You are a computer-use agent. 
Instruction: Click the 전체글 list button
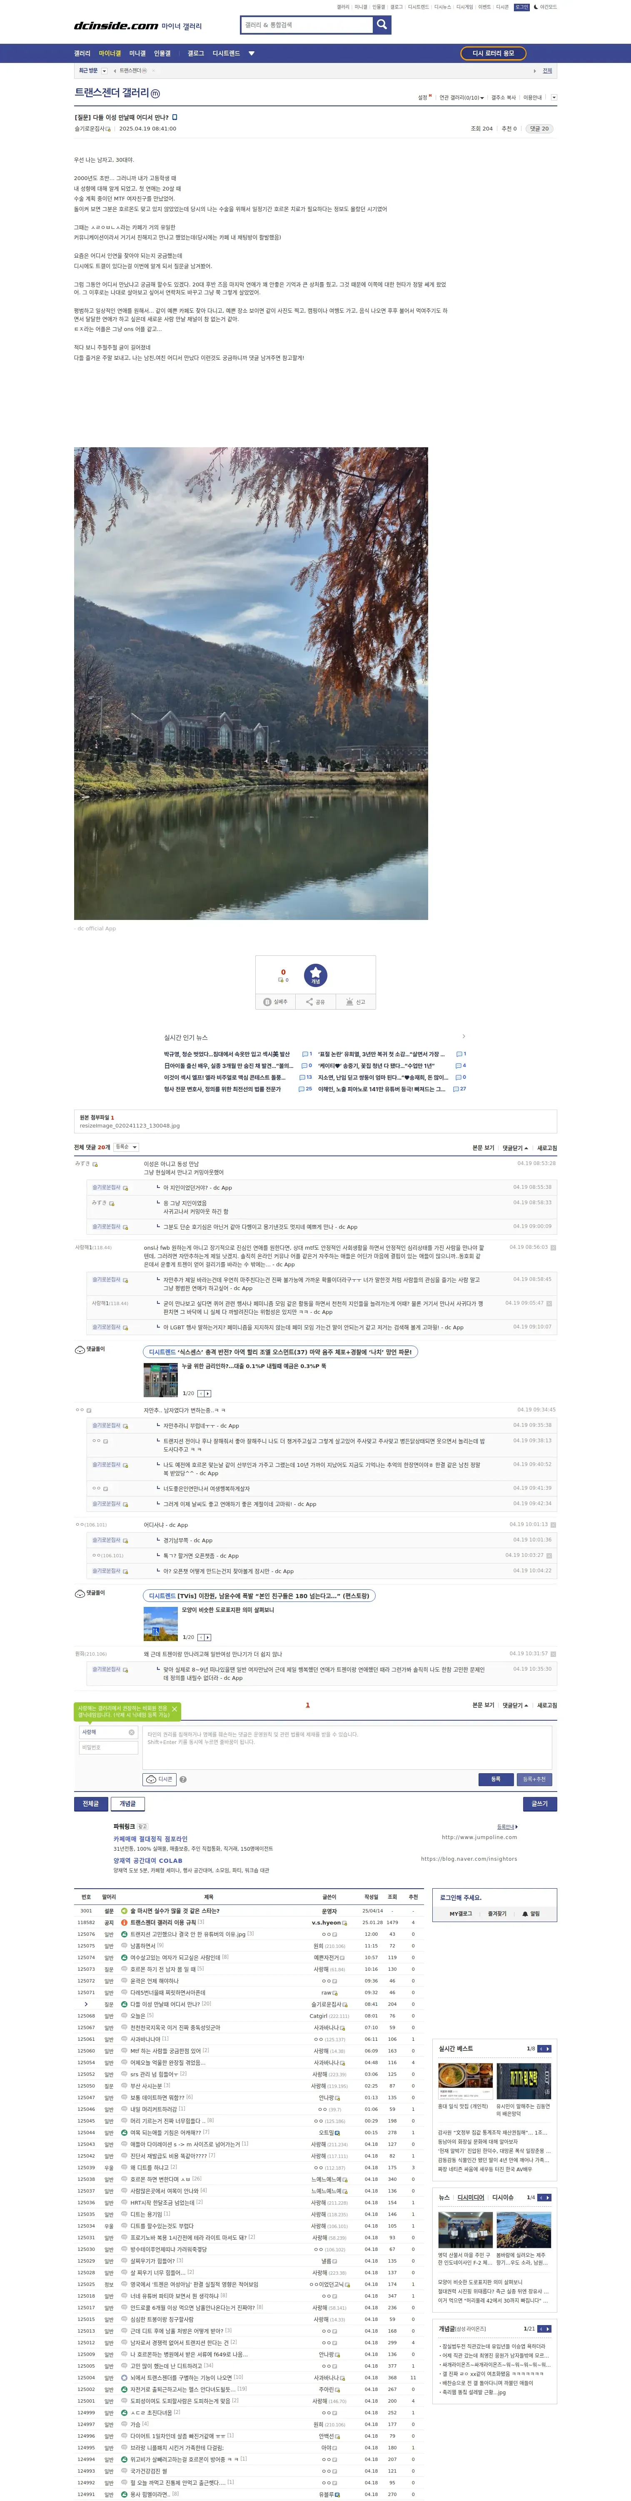[90, 1804]
